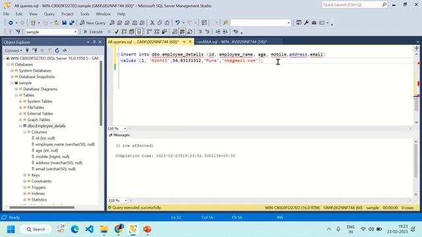The image size is (422, 237).
Task: Click the Quick Launch search box
Action: point(355,5)
